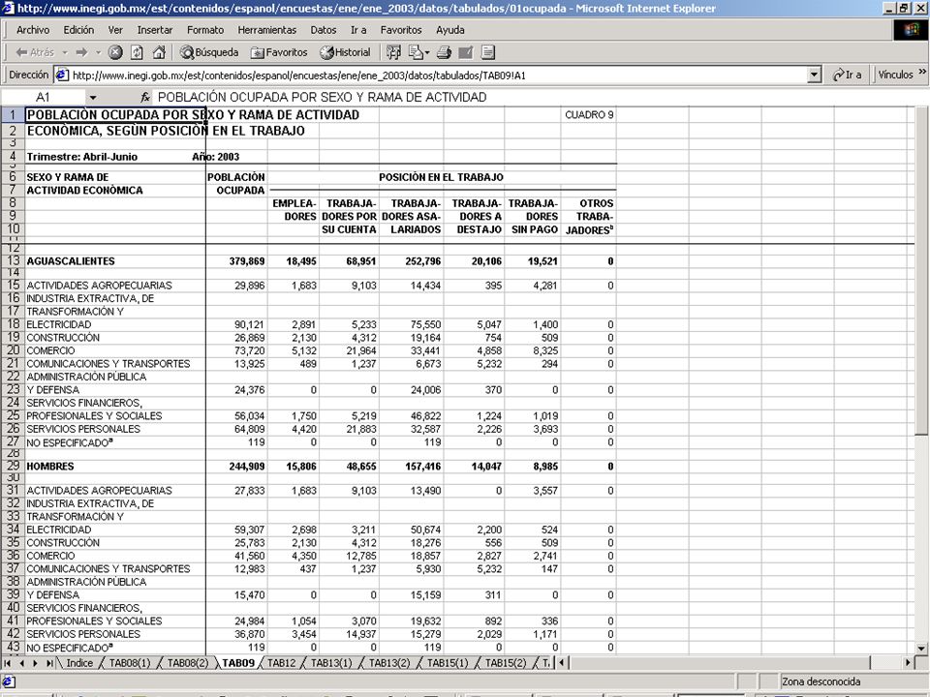Open the Datos menu

tap(324, 30)
